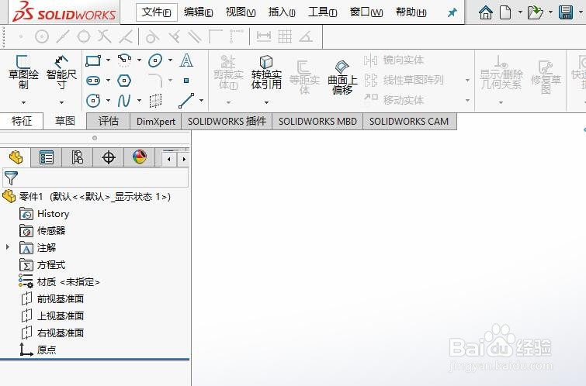Switch to the SOLIDWORKS MBD tab
586x386 pixels.
(317, 122)
